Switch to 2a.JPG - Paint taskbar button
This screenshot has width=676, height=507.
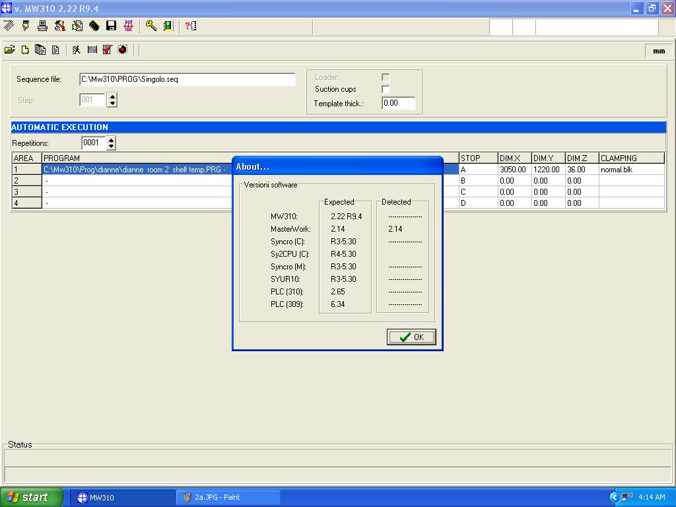(228, 498)
